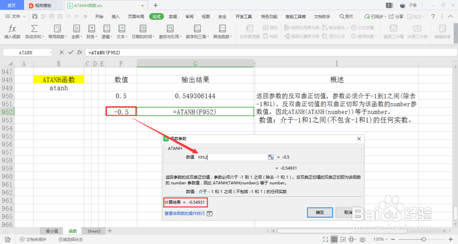
Task: Click the Print icon in quick toolbar
Action: coord(51,16)
